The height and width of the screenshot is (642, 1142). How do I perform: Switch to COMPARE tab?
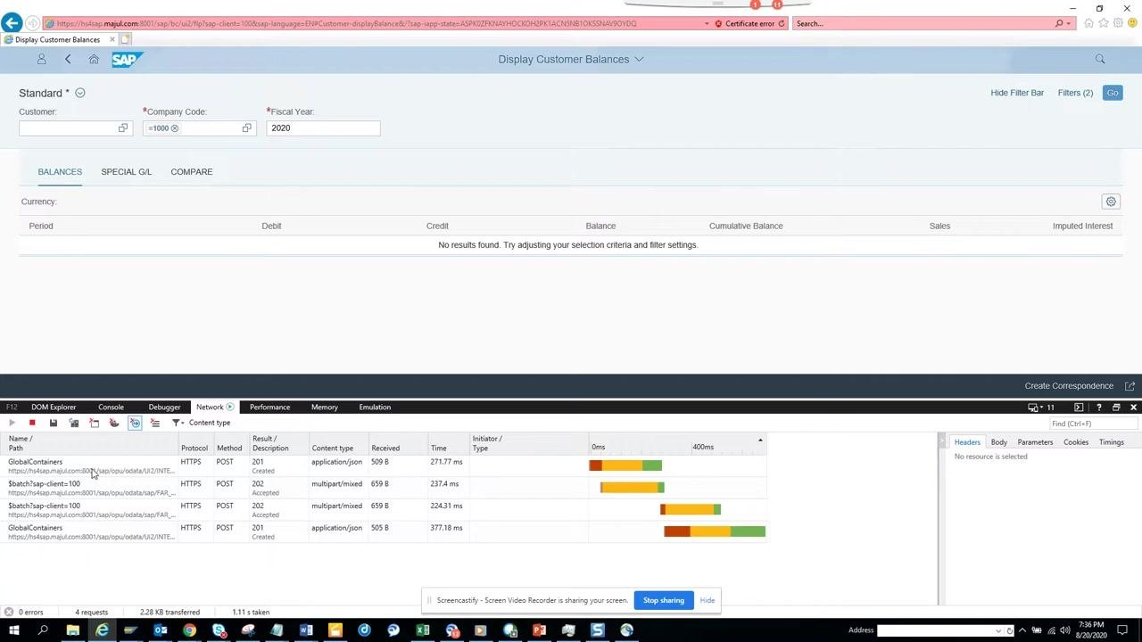click(192, 172)
